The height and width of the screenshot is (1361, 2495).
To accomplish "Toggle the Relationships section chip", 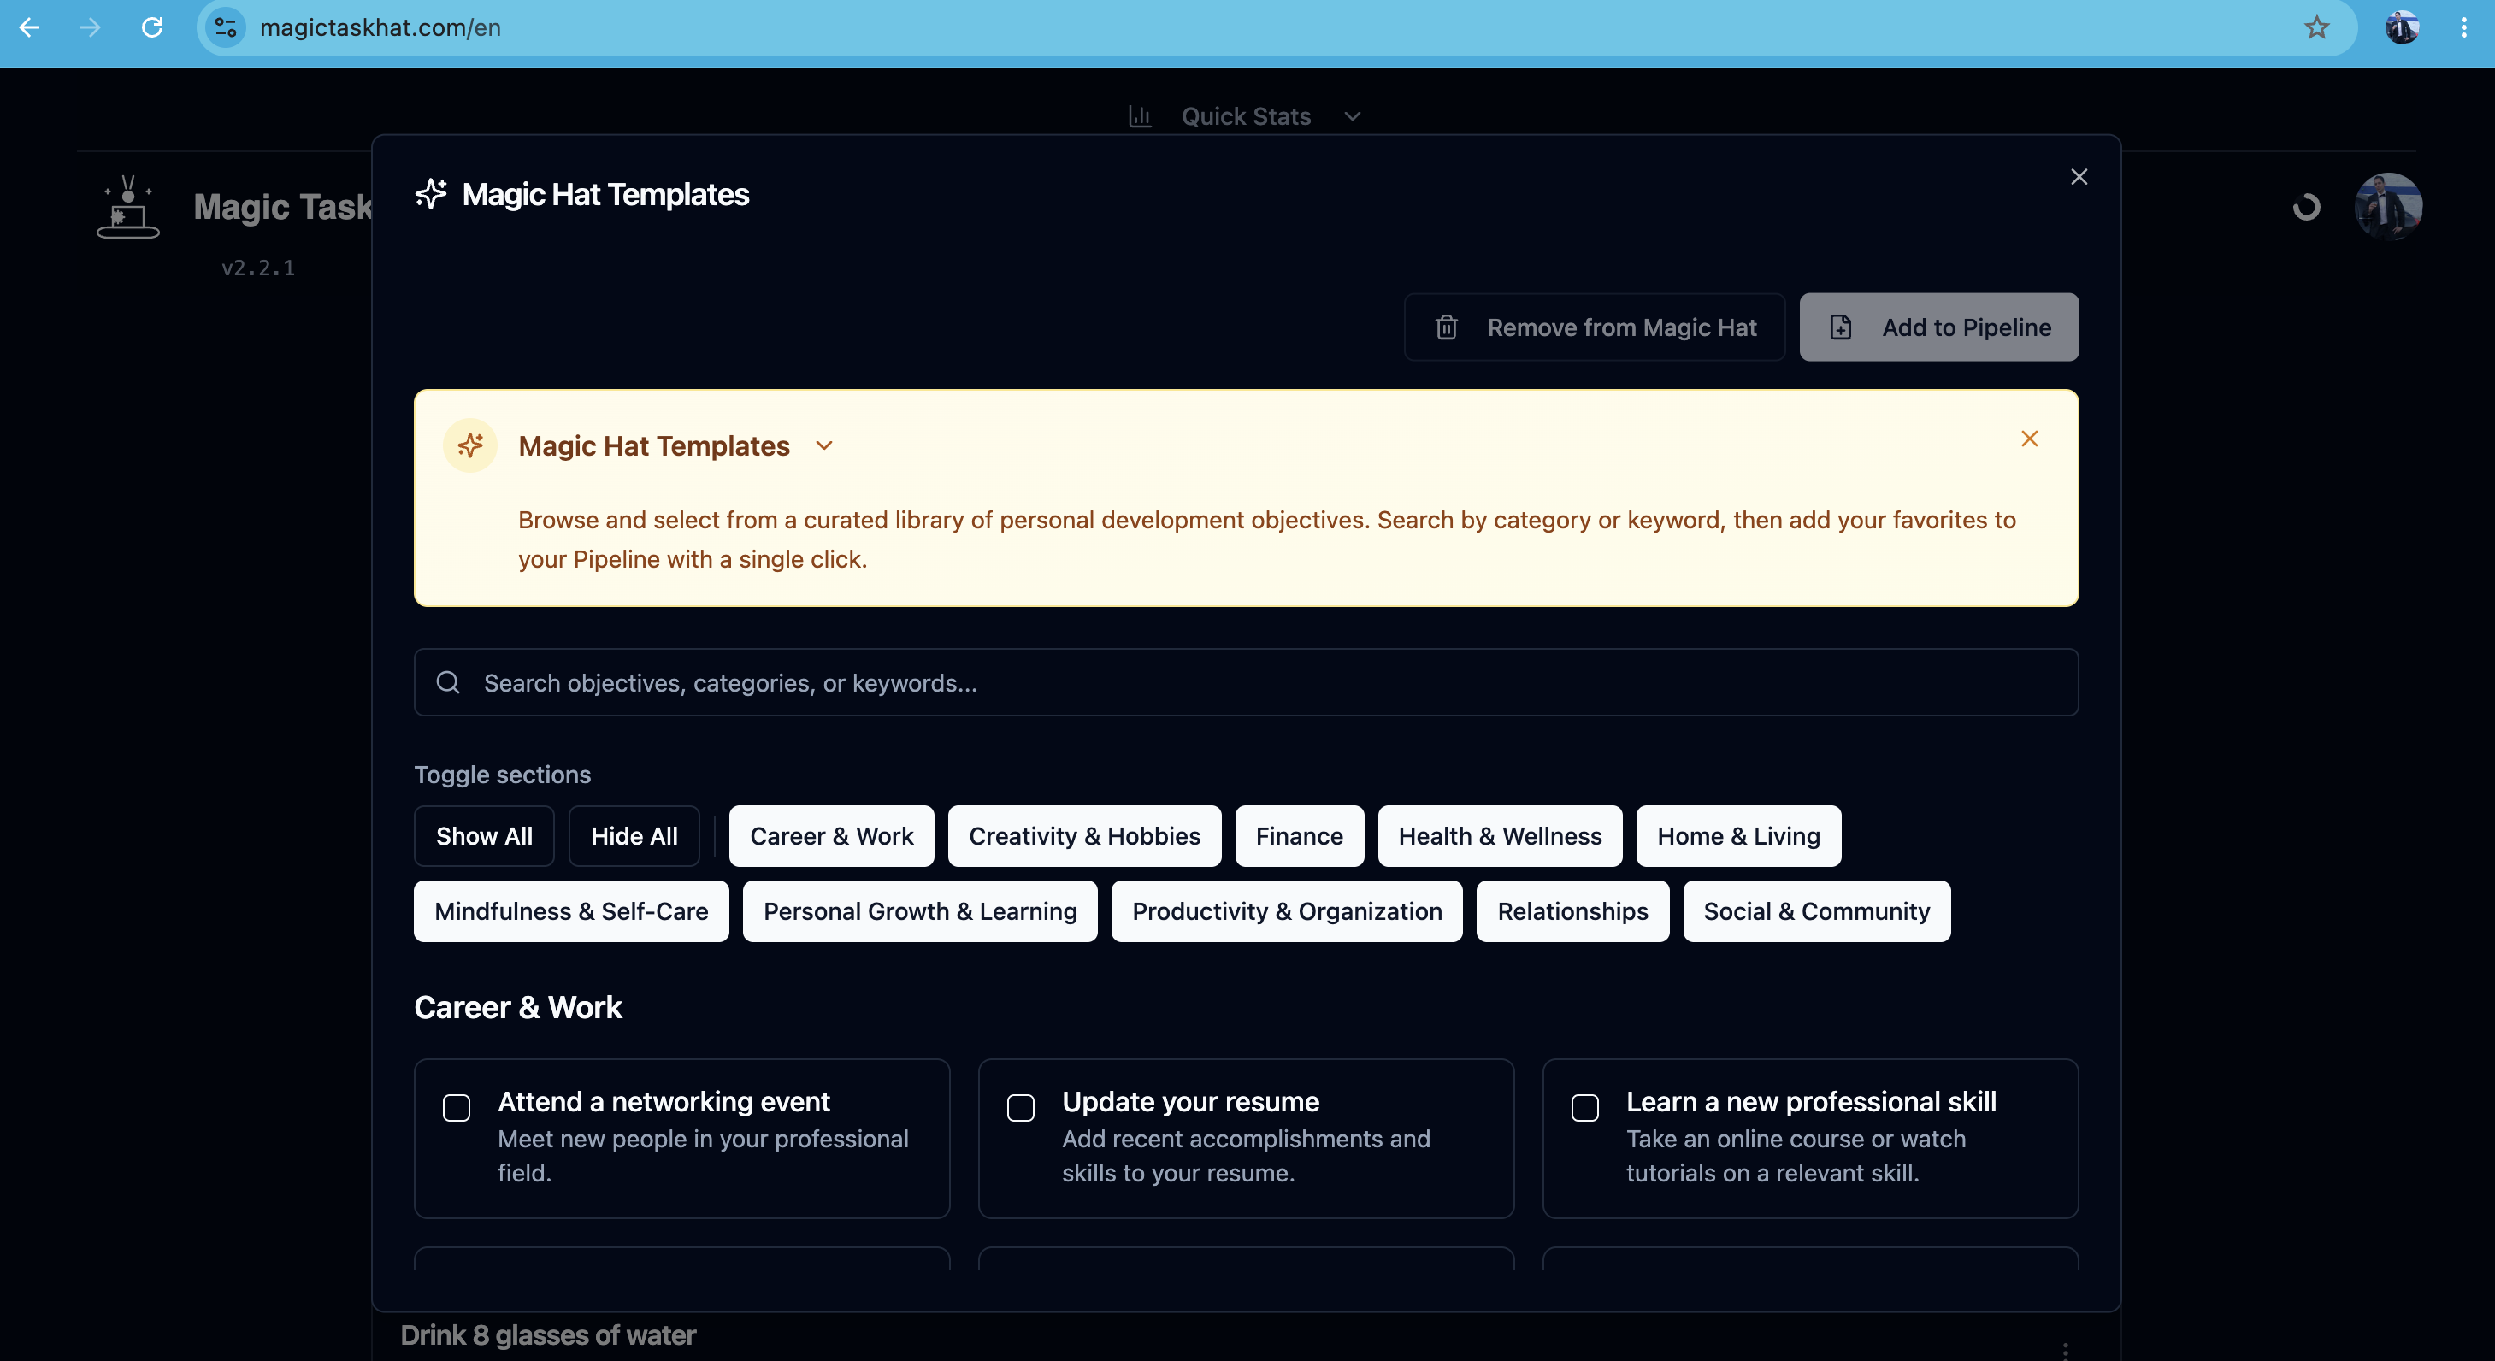I will tap(1572, 911).
